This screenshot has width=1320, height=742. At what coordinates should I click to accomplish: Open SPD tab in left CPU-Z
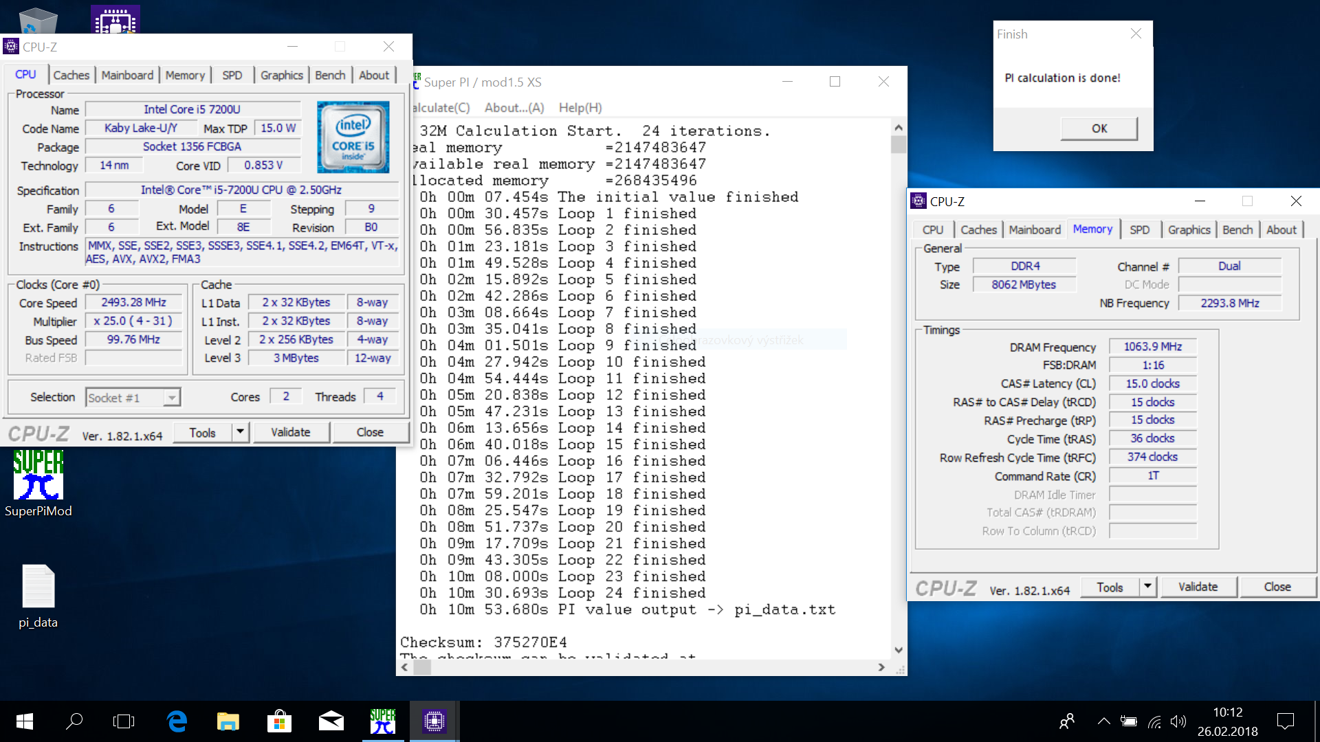232,75
